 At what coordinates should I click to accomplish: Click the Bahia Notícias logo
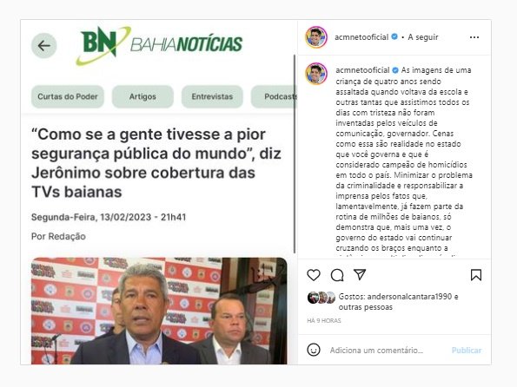pyautogui.click(x=159, y=45)
